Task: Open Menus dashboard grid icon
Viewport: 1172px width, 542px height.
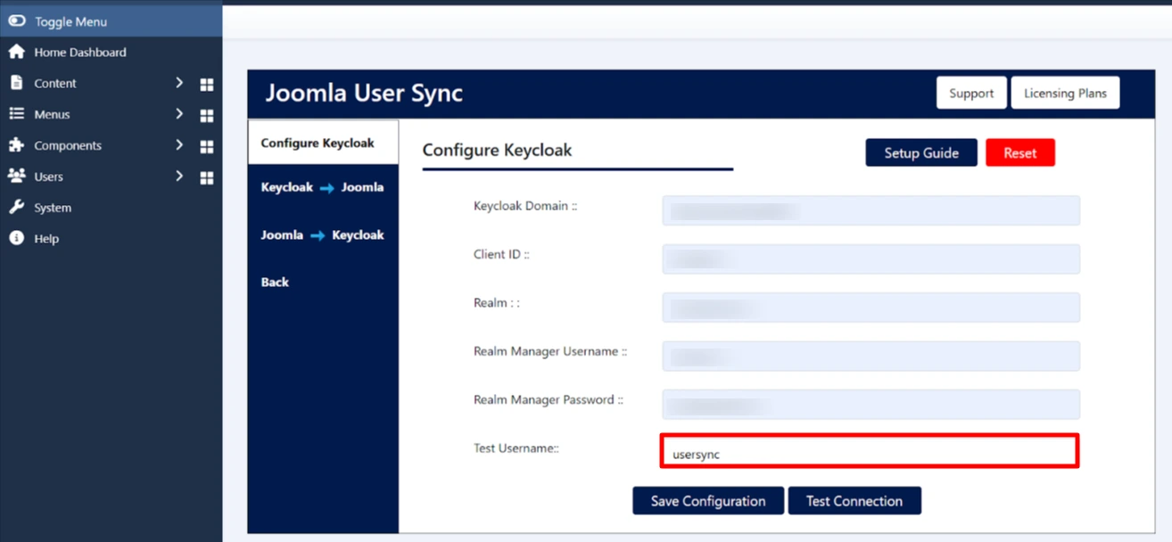Action: (207, 116)
